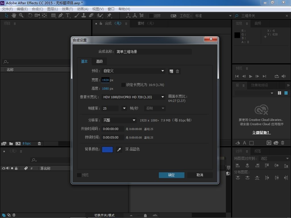Viewport: 291px width, 218px height.
Task: Create a new composition from project panel
Action: pos(18,143)
